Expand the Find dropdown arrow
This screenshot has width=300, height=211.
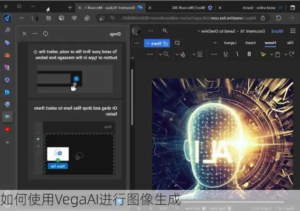coord(161,55)
